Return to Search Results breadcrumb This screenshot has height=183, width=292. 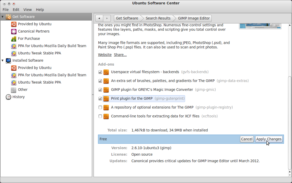(x=158, y=18)
